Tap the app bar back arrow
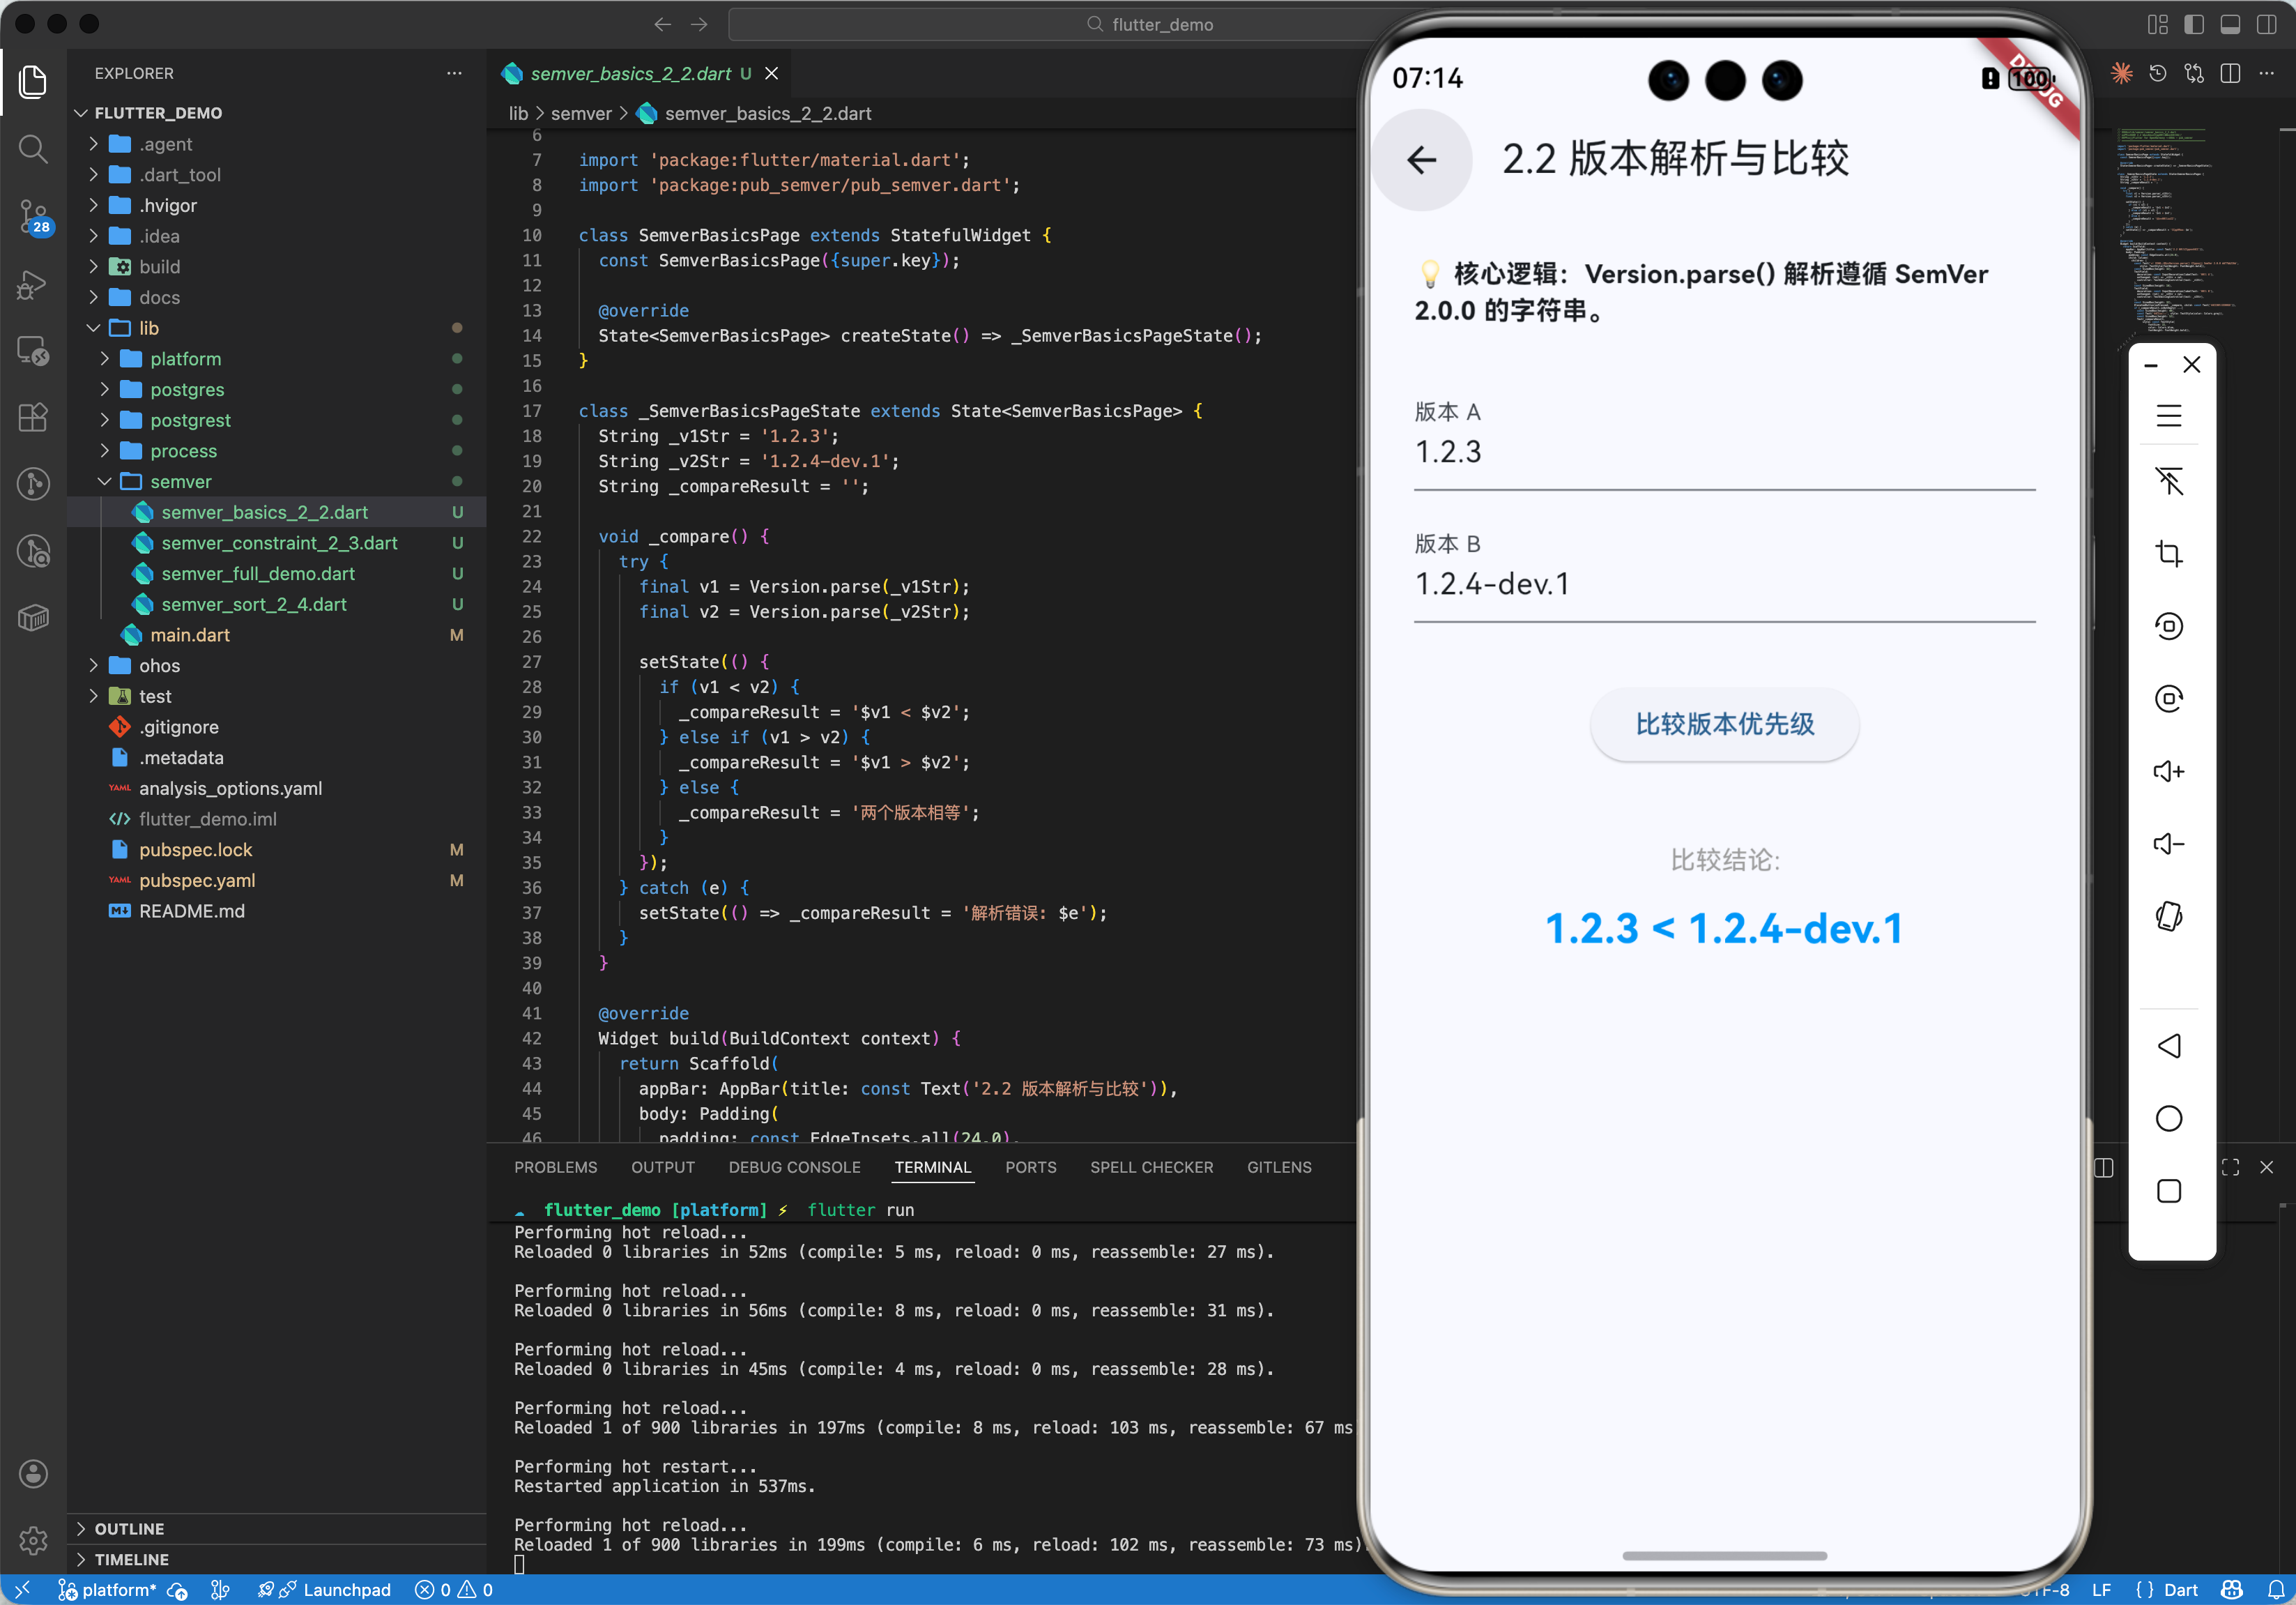 1421,159
